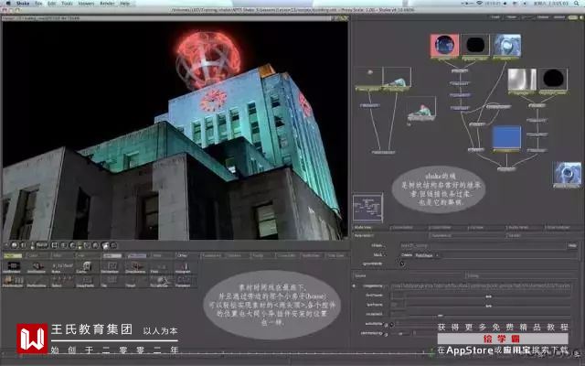Open the Timing sub-tab in parameters
This screenshot has height=366, width=585.
tap(522, 275)
